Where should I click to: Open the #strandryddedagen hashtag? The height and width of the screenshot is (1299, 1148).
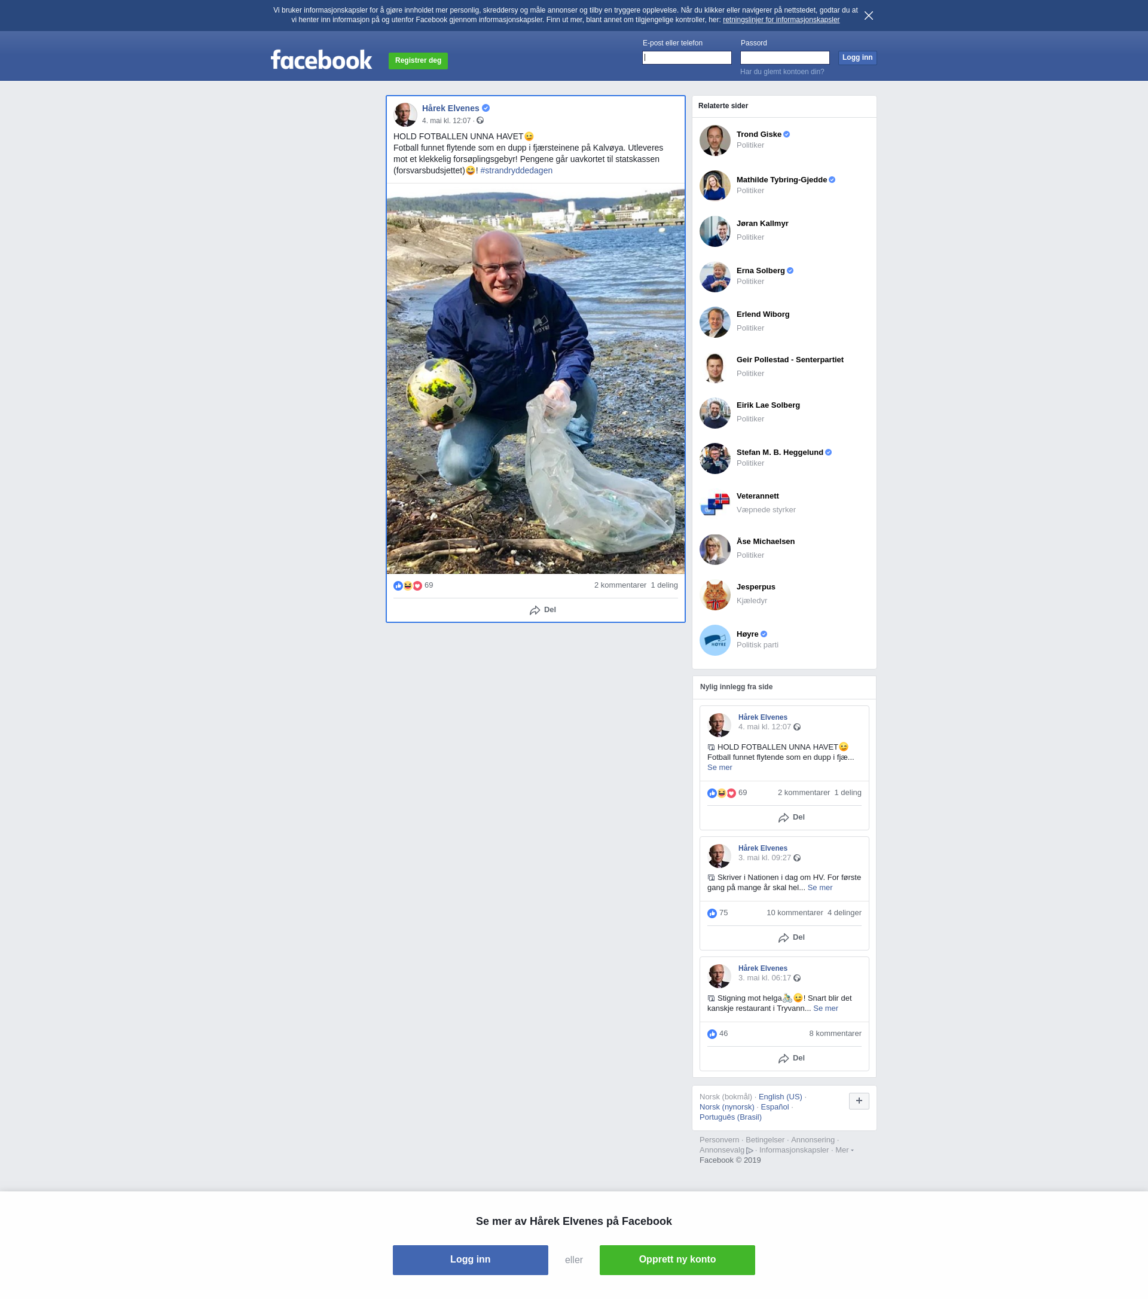click(x=516, y=170)
